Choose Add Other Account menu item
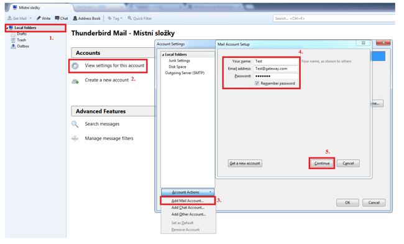Screen dimensions: 404x244 coord(188,214)
